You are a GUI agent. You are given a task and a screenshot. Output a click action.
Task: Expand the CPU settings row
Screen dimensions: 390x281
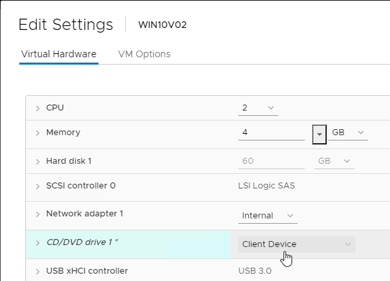click(37, 109)
